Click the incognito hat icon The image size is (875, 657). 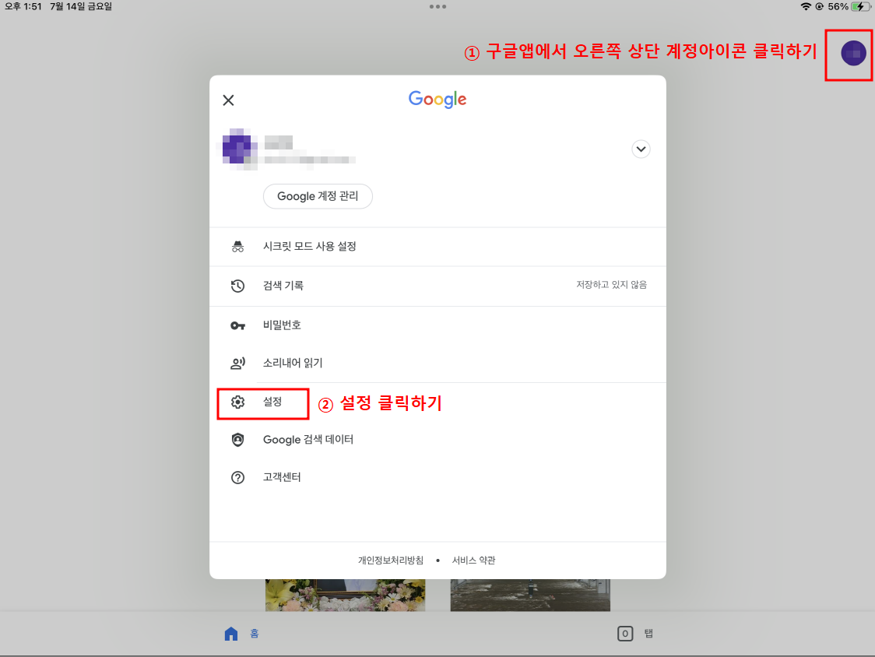point(237,246)
